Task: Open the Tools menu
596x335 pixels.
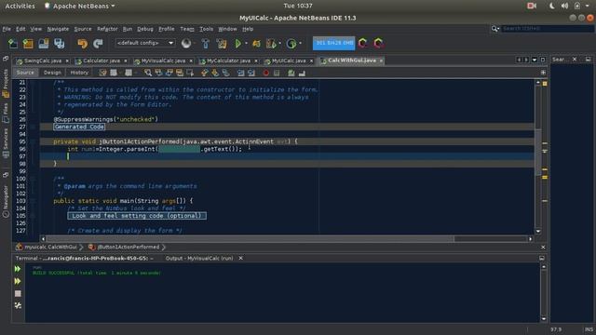Action: click(x=206, y=29)
